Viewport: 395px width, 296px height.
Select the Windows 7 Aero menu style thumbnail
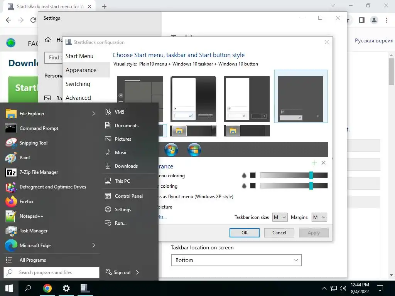coord(193,99)
